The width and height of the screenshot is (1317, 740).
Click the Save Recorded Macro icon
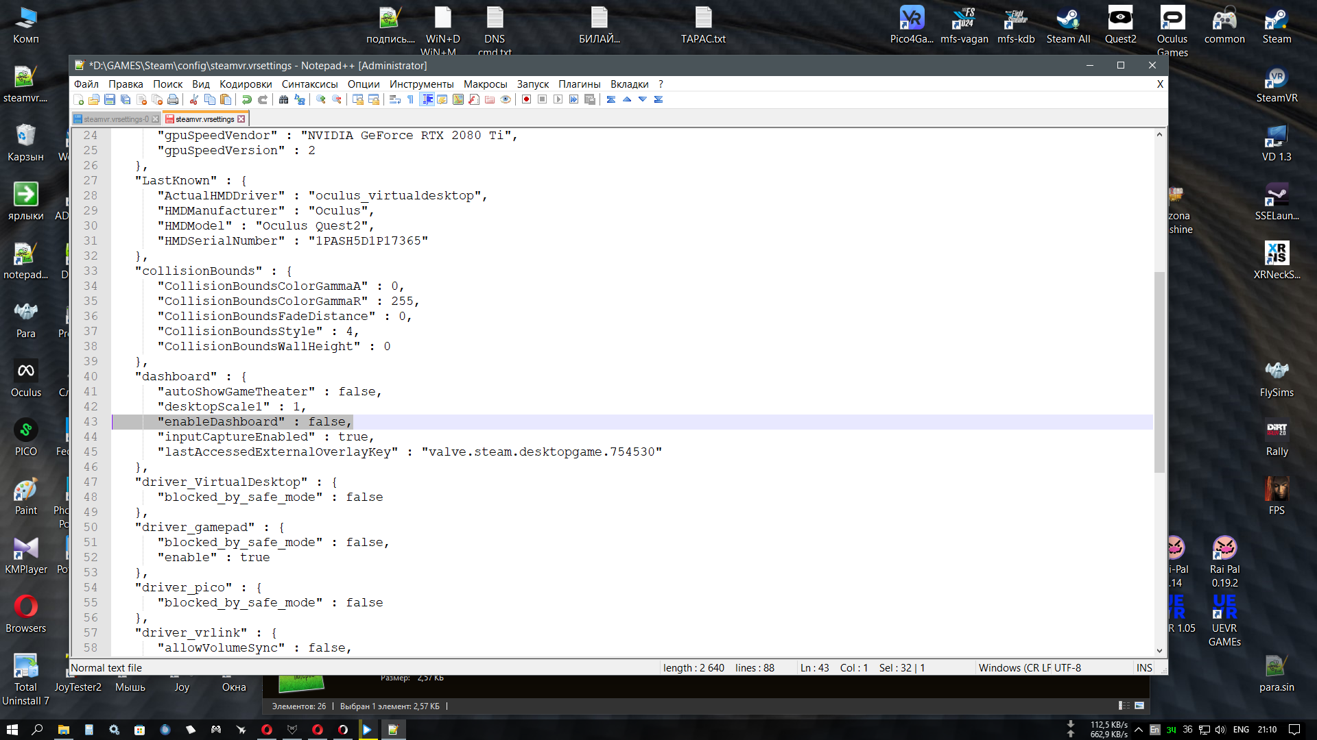(590, 100)
